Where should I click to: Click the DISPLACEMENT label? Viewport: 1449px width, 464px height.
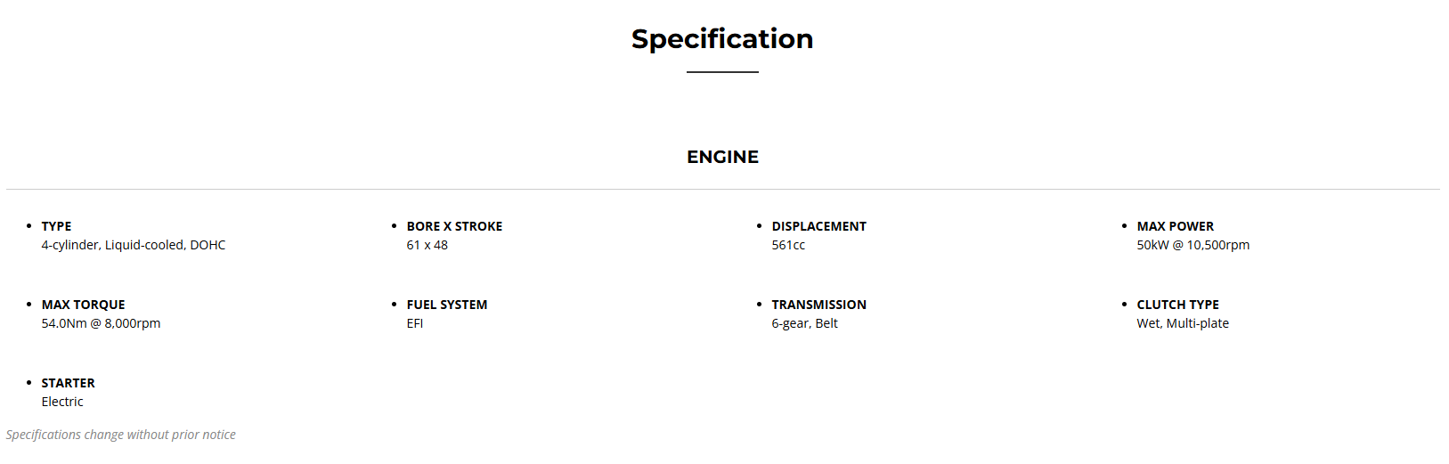(x=818, y=226)
